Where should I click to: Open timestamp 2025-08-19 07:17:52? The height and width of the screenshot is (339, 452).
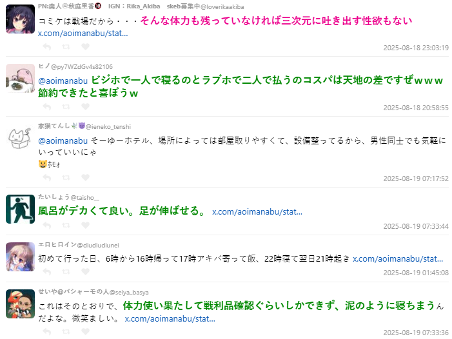(416, 179)
